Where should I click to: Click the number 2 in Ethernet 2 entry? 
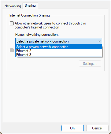point(30,51)
